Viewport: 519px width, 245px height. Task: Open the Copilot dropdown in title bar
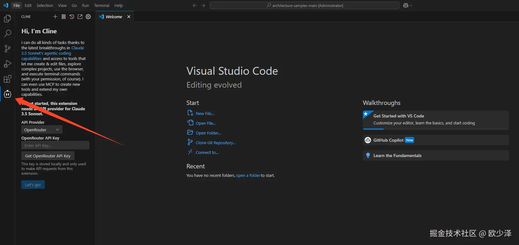coord(408,5)
